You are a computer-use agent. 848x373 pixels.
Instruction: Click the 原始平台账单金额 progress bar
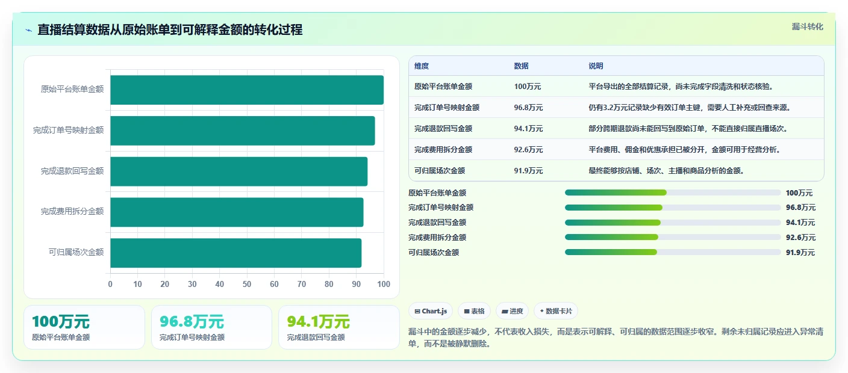pyautogui.click(x=673, y=193)
